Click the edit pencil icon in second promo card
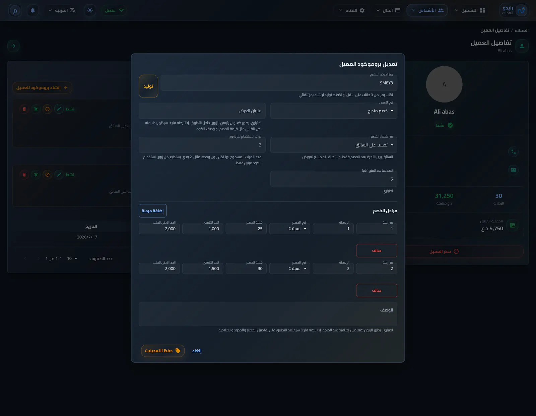Image resolution: width=536 pixels, height=416 pixels. (59, 175)
